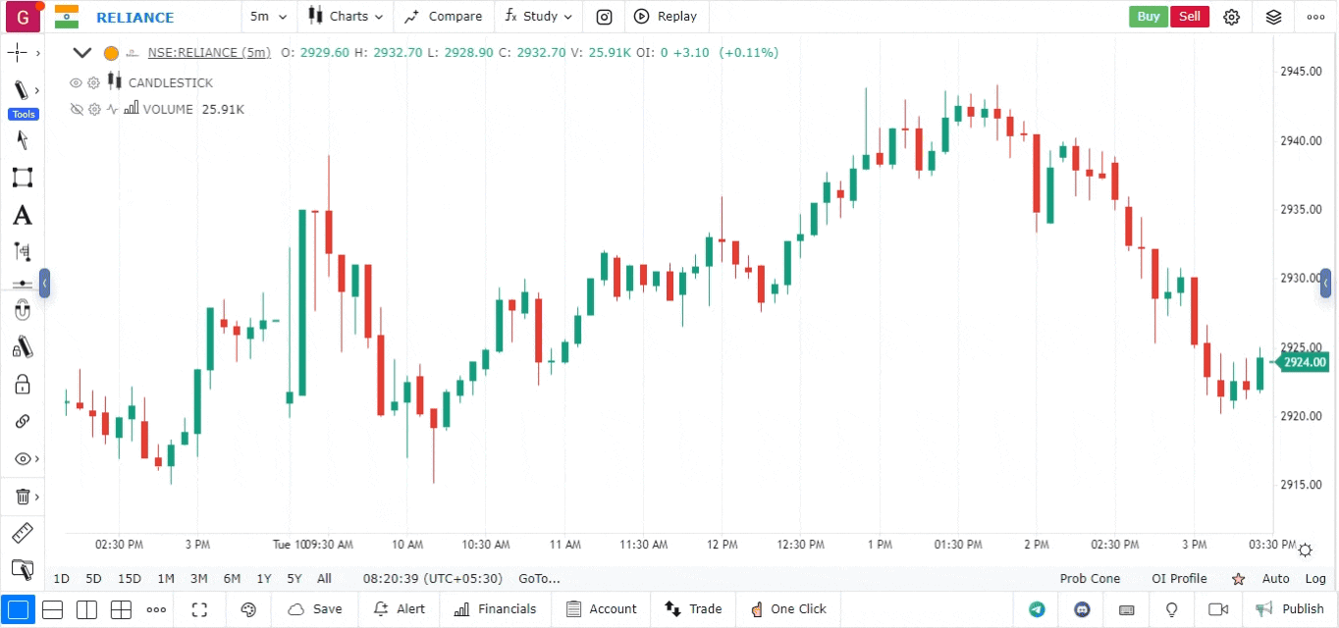Screen dimensions: 1339x628
Task: Toggle Log scale on price axis
Action: pos(1315,579)
